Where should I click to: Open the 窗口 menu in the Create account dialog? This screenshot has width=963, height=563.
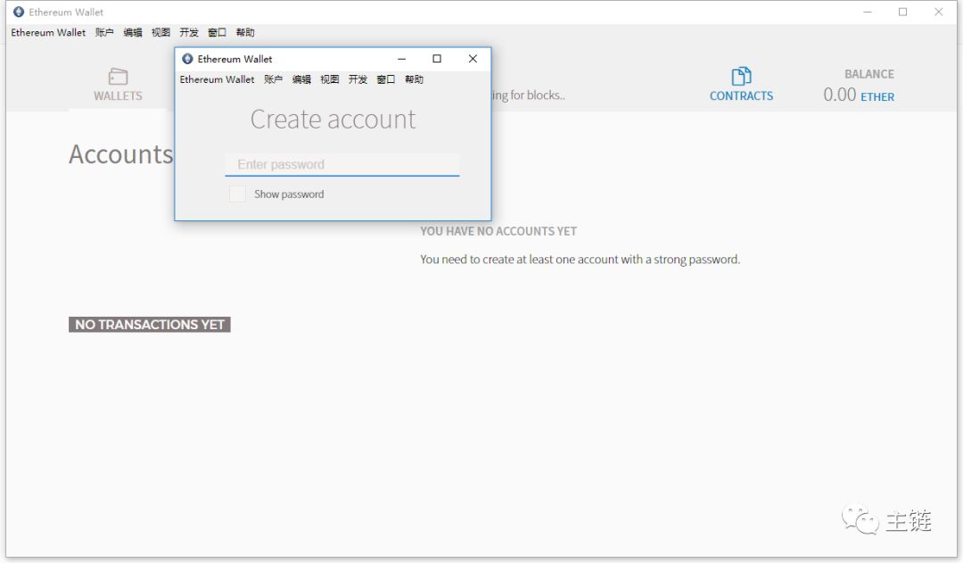(386, 79)
